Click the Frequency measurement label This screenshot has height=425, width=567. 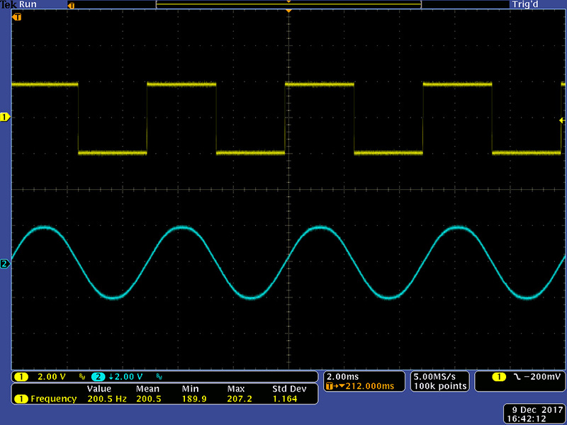tap(53, 399)
